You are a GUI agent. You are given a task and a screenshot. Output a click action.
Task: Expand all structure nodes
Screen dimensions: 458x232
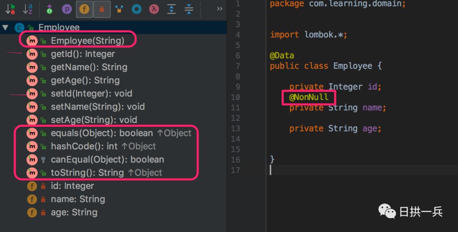[x=171, y=9]
